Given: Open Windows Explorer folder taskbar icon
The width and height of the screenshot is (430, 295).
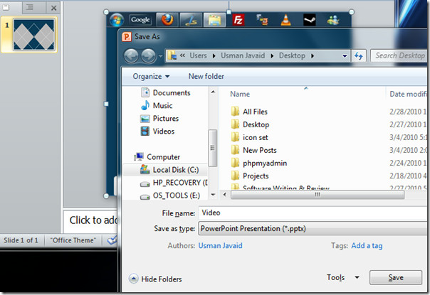Looking at the screenshot, I should tap(214, 20).
